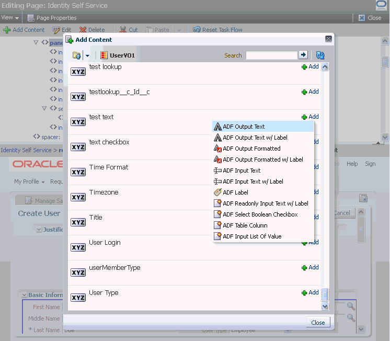Select the User Login attribute name

105,243
